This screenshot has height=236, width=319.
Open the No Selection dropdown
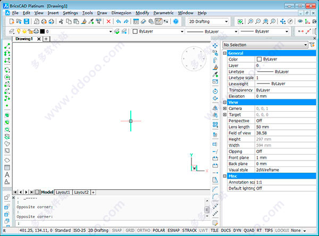tap(265, 45)
